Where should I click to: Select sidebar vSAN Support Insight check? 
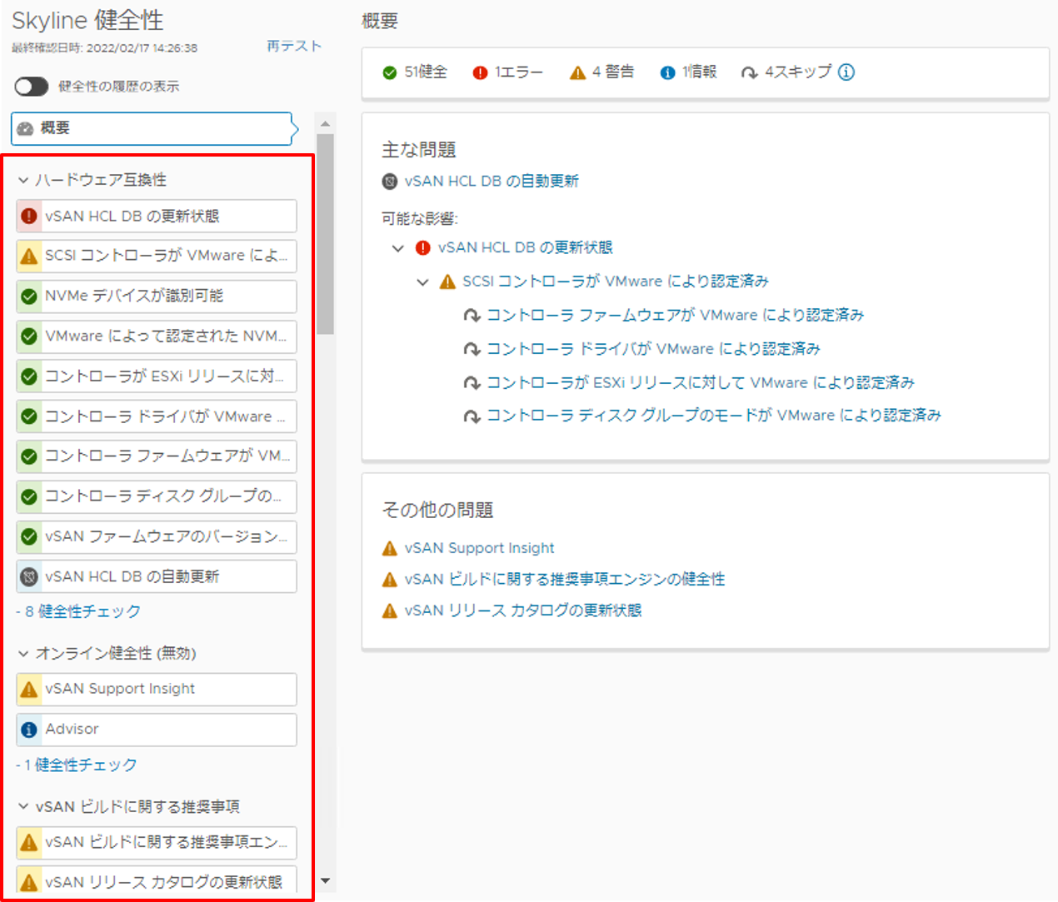click(157, 690)
